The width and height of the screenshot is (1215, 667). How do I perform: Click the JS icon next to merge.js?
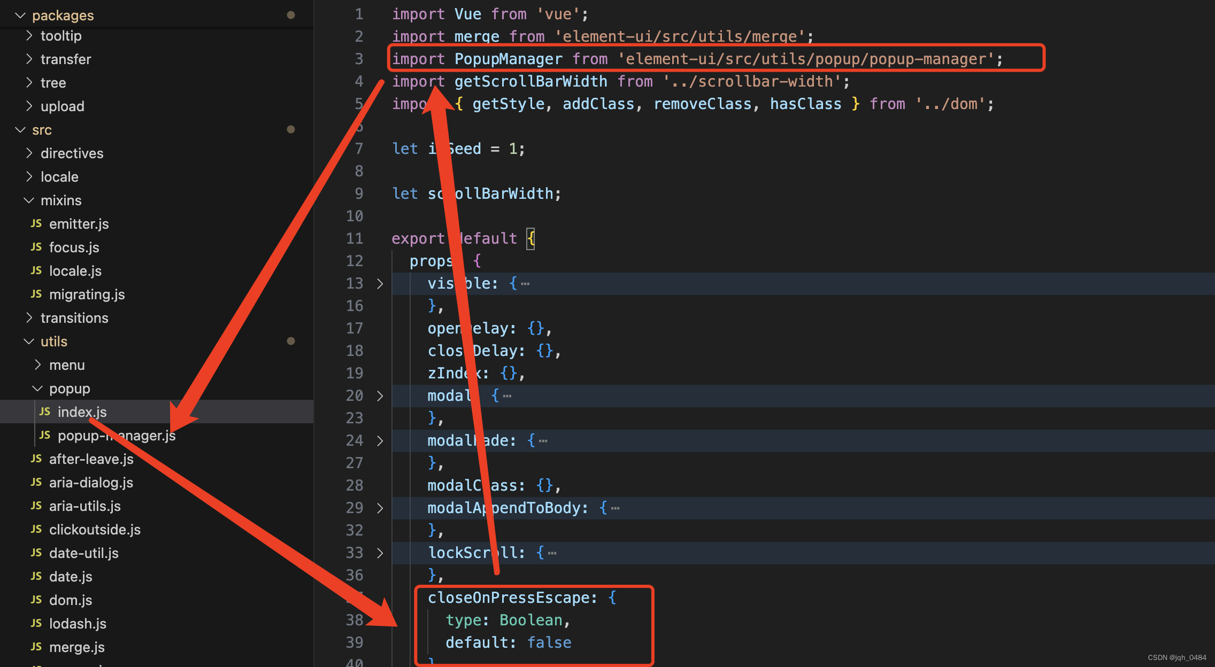click(x=36, y=647)
